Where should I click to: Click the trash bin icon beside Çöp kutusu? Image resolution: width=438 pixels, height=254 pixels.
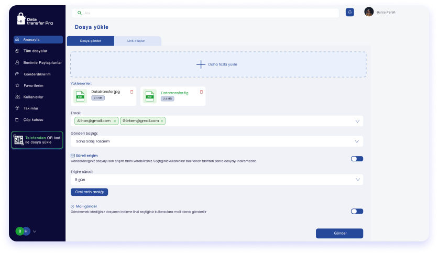tap(17, 120)
